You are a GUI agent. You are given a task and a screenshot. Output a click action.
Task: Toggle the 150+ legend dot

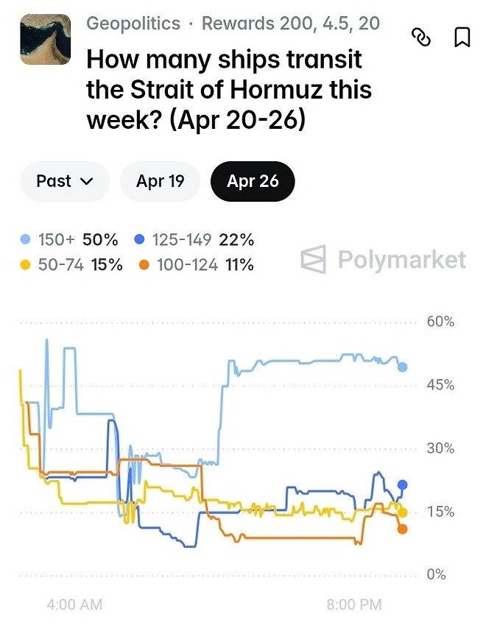[x=26, y=240]
